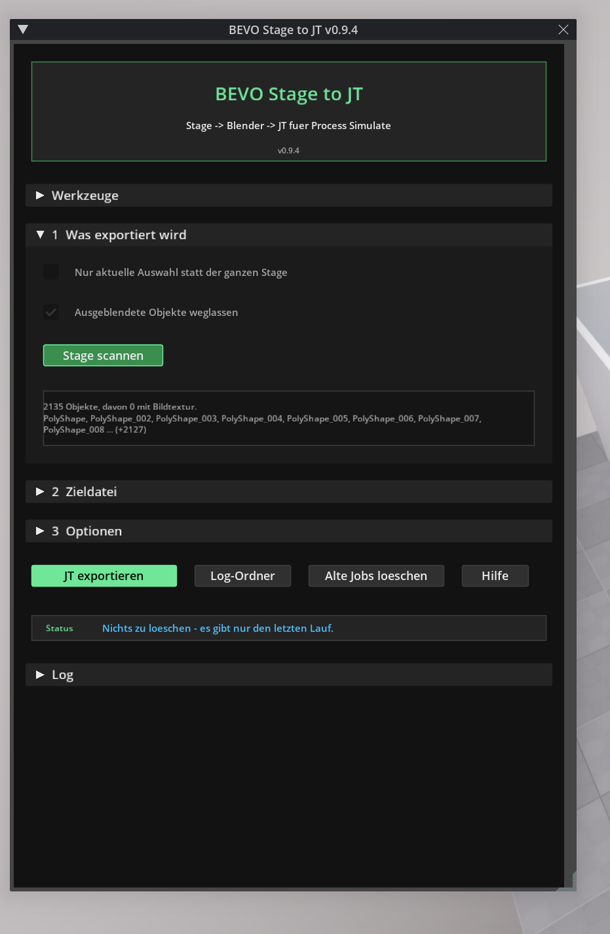
Task: Click the 'BEVO Stage to JT' green heading
Action: pyautogui.click(x=289, y=94)
